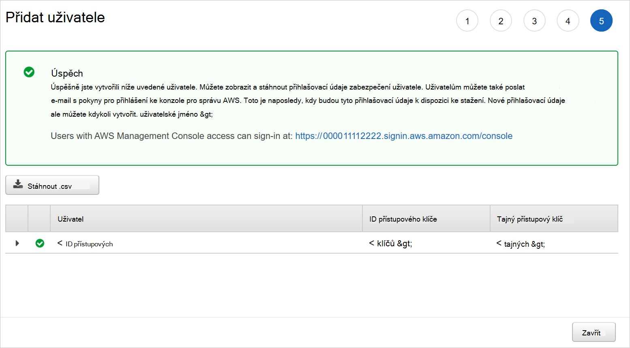630x348 pixels.
Task: Go to step 4 of the wizard
Action: click(568, 21)
